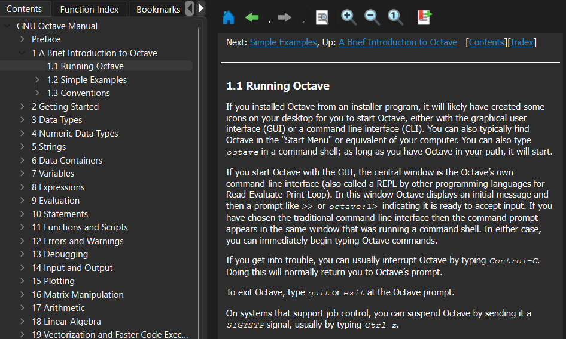Open the find-in-page search icon
The height and width of the screenshot is (339, 566).
(322, 17)
